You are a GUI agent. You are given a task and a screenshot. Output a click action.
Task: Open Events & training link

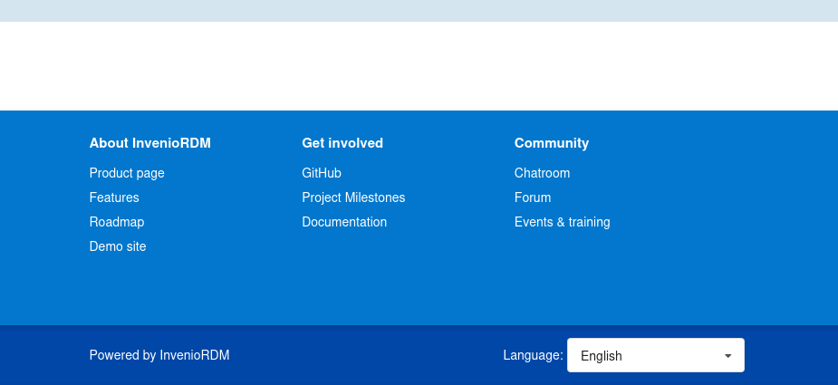tap(562, 222)
